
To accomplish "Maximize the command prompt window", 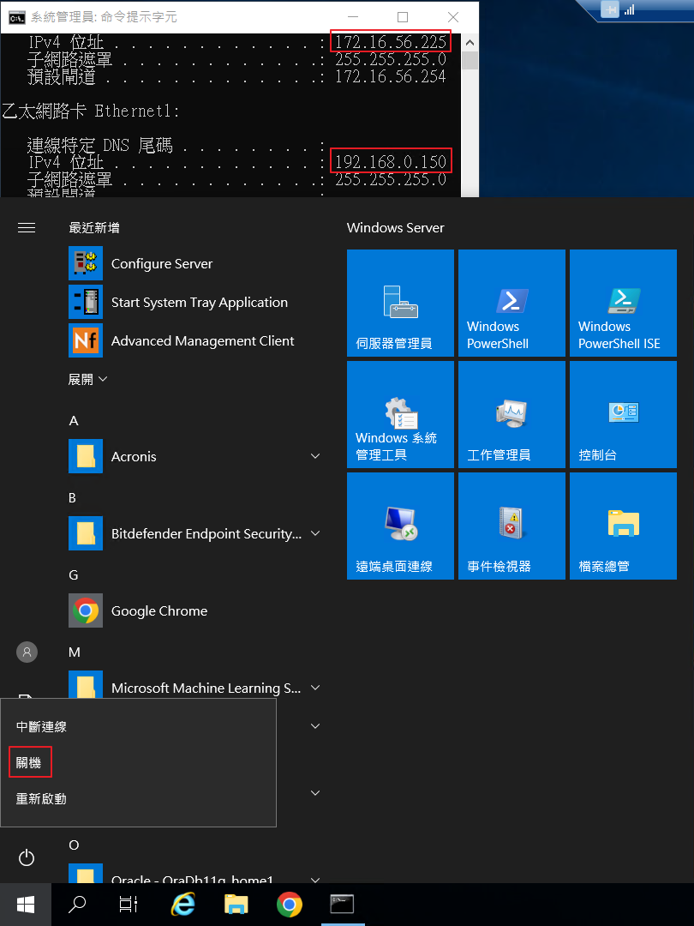I will 403,16.
